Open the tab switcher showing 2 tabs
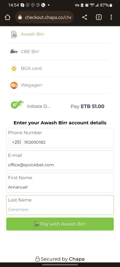Viewport: 120px width, 267px height. point(99,17)
